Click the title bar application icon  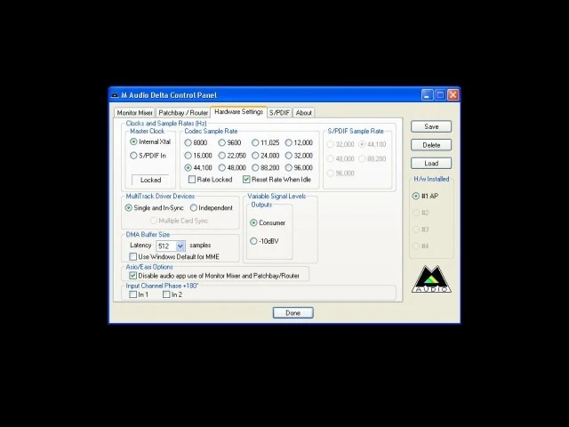pyautogui.click(x=115, y=95)
